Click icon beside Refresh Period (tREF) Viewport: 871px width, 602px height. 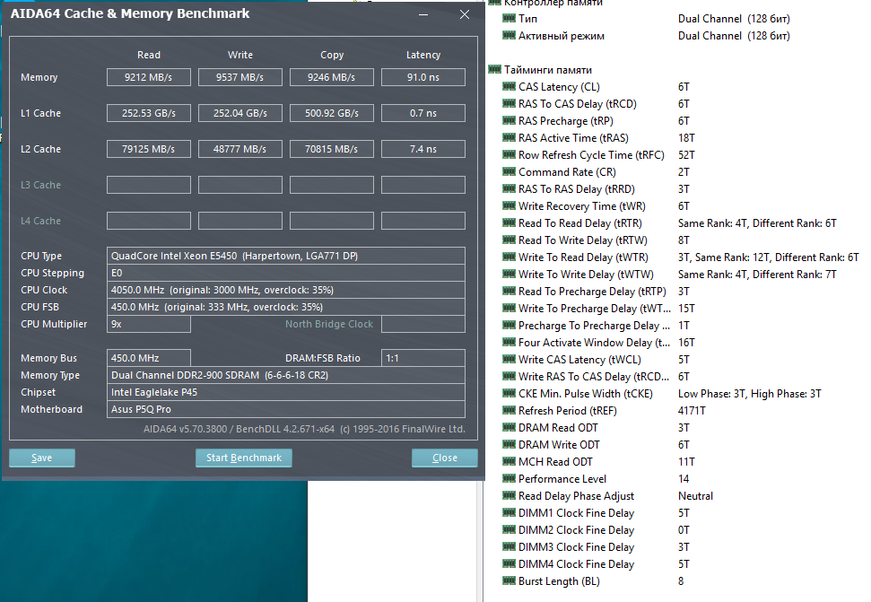pos(509,410)
